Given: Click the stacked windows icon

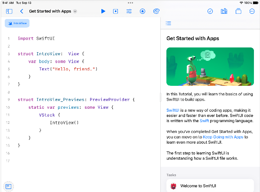Looking at the screenshot, I should pos(238,11).
